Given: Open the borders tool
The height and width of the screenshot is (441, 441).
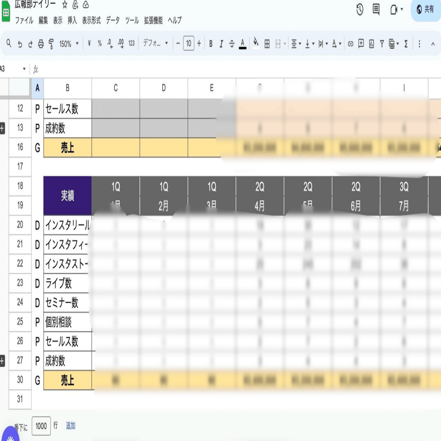Looking at the screenshot, I should coord(267,44).
